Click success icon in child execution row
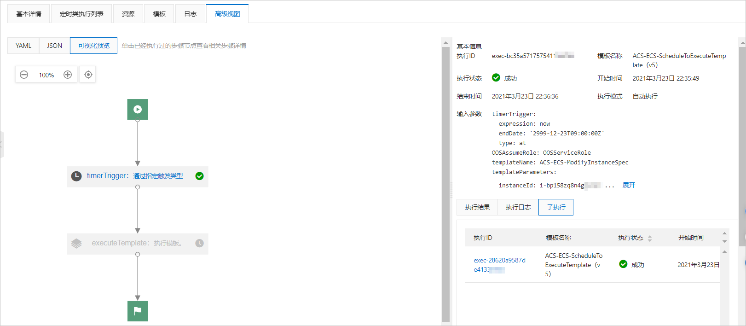Image resolution: width=746 pixels, height=326 pixels. [623, 264]
